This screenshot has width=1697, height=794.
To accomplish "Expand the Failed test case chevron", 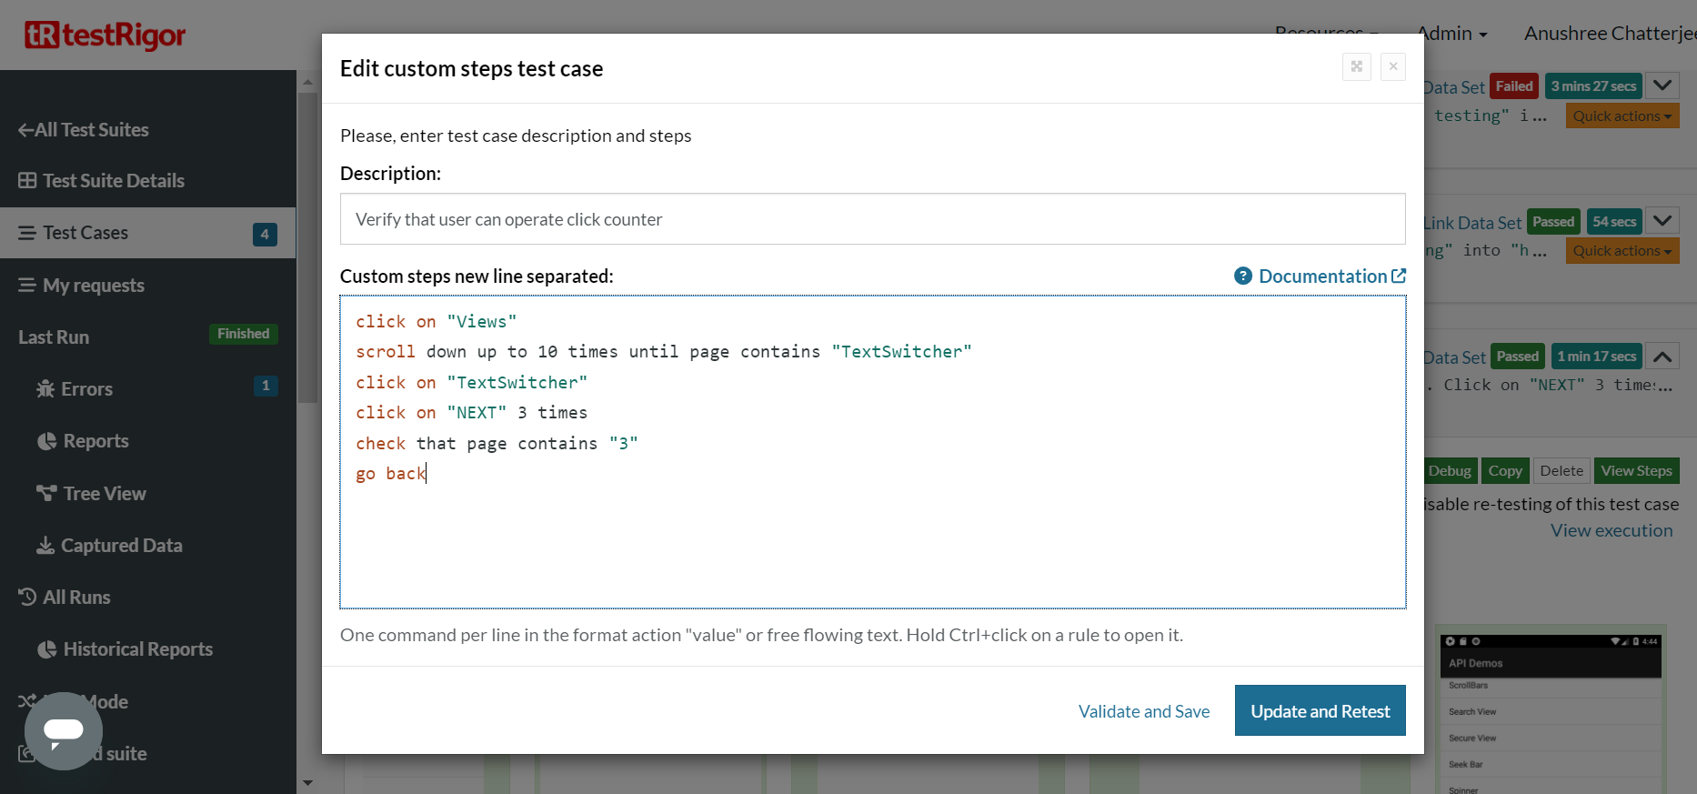I will [x=1662, y=86].
